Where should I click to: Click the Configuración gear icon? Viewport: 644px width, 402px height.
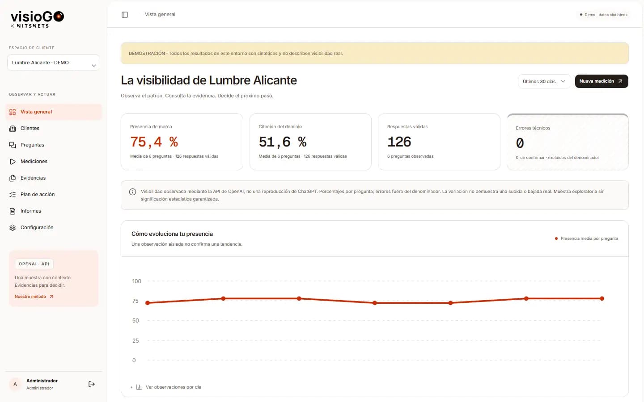[13, 228]
